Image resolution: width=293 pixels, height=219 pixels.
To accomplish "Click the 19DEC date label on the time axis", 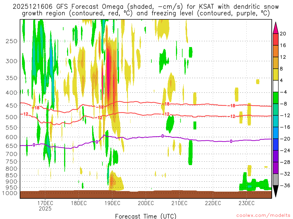I will click(112, 203).
